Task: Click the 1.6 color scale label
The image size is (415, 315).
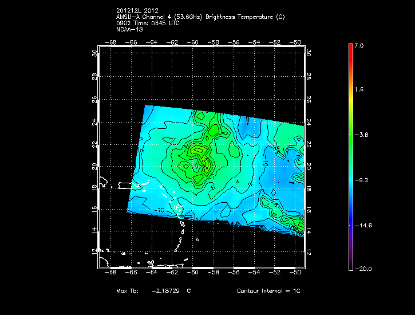Action: (359, 89)
